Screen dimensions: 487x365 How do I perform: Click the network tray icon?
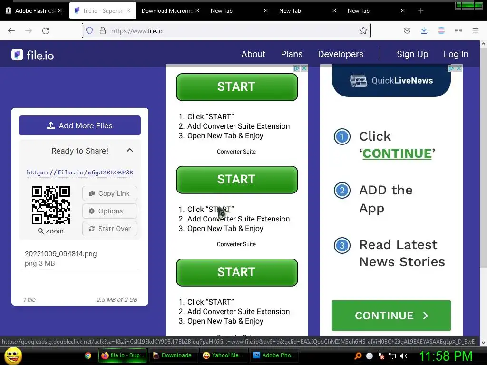(x=392, y=356)
